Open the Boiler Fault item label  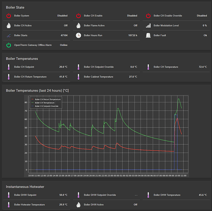pyautogui.click(x=160, y=35)
